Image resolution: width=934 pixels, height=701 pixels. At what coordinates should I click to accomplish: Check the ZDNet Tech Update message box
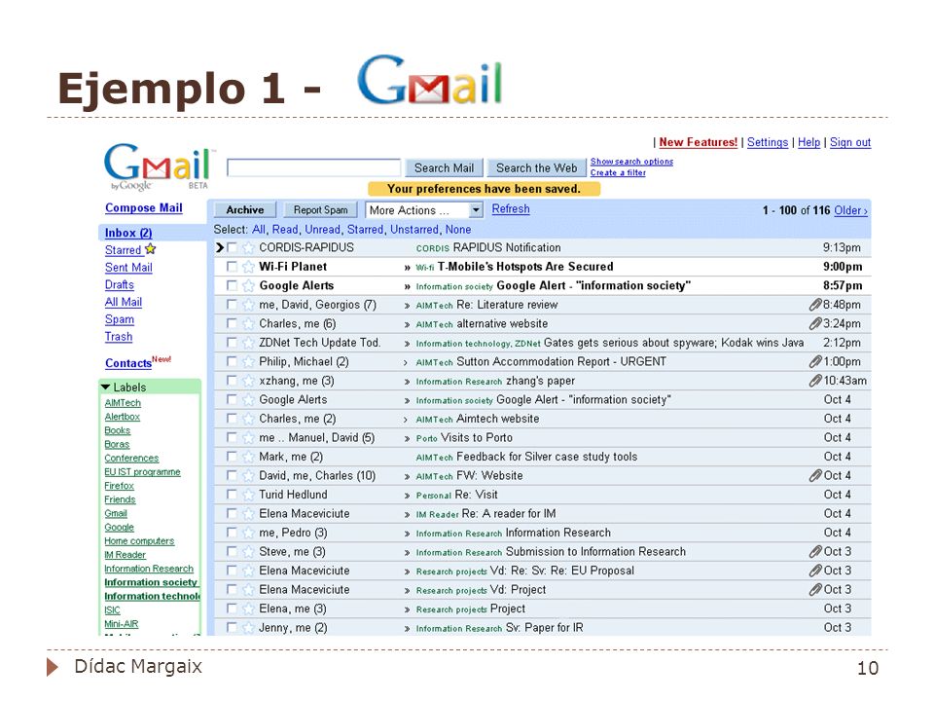(232, 343)
